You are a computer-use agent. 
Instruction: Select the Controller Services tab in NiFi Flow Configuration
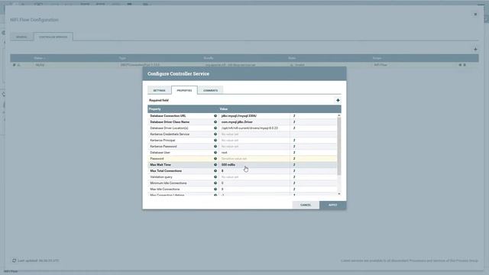click(x=53, y=37)
